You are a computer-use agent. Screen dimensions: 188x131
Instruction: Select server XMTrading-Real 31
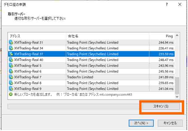pos(28,43)
